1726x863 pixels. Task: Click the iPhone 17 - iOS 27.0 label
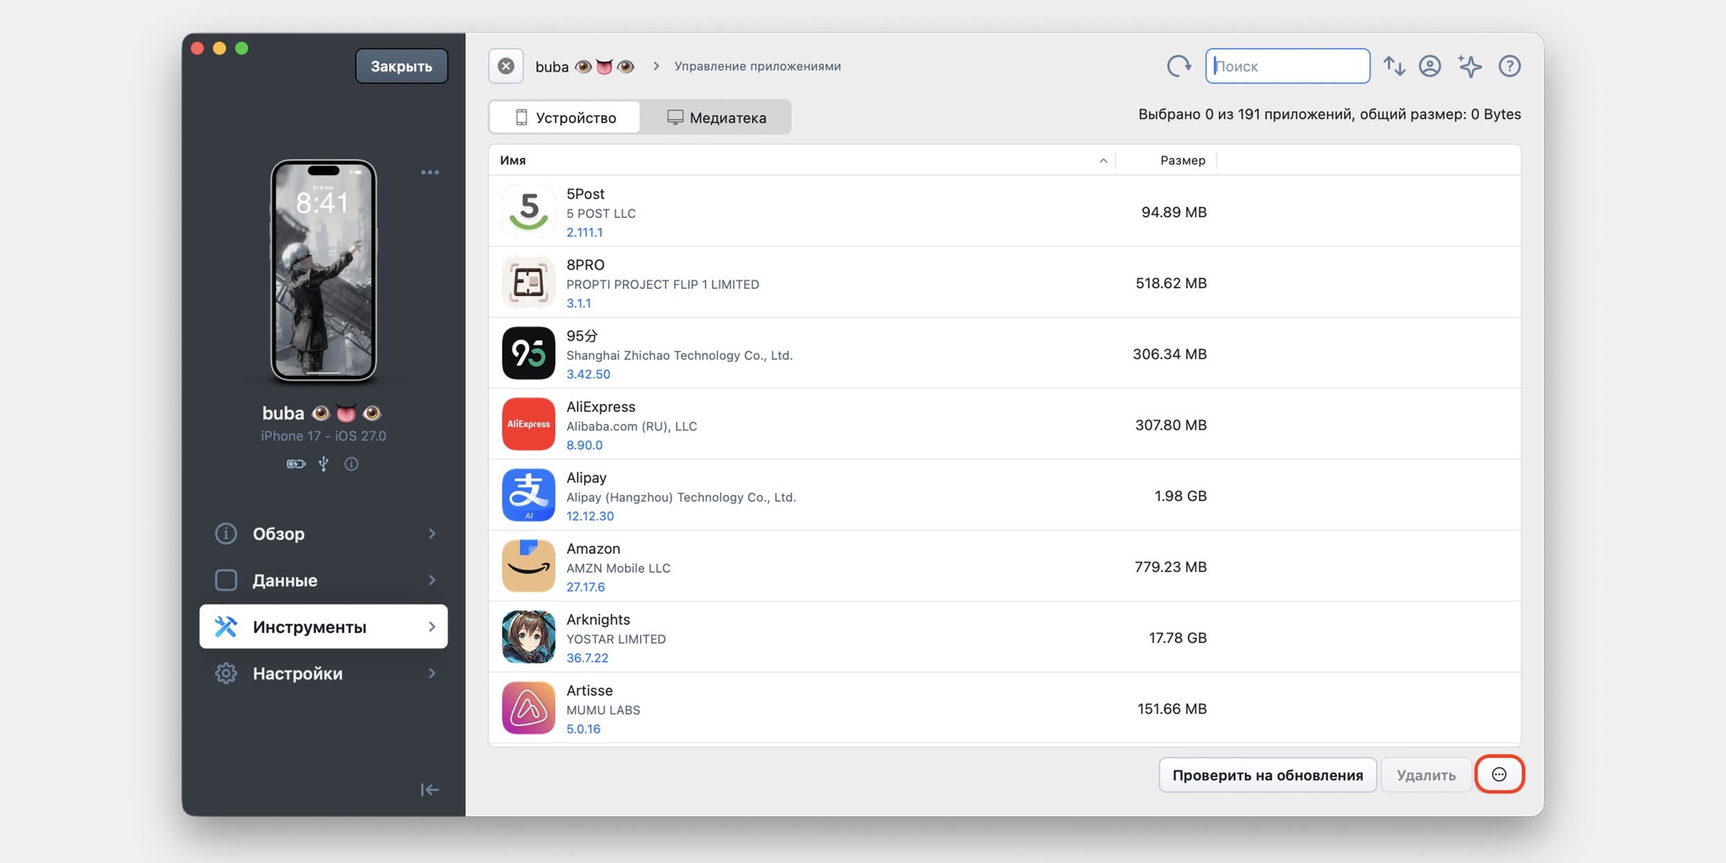pyautogui.click(x=323, y=436)
